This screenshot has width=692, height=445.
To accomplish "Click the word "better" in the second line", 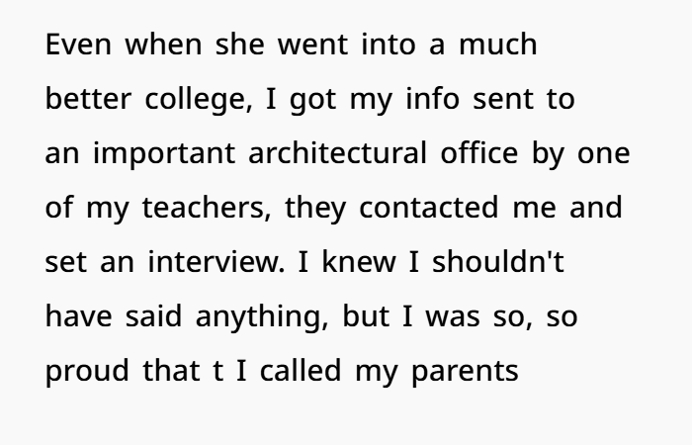I will click(x=87, y=102).
